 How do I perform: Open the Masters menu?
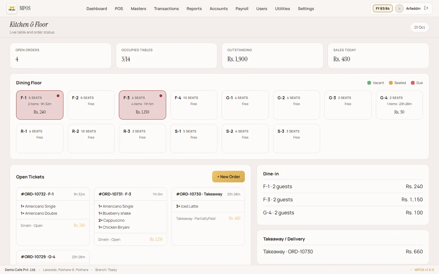pos(138,8)
